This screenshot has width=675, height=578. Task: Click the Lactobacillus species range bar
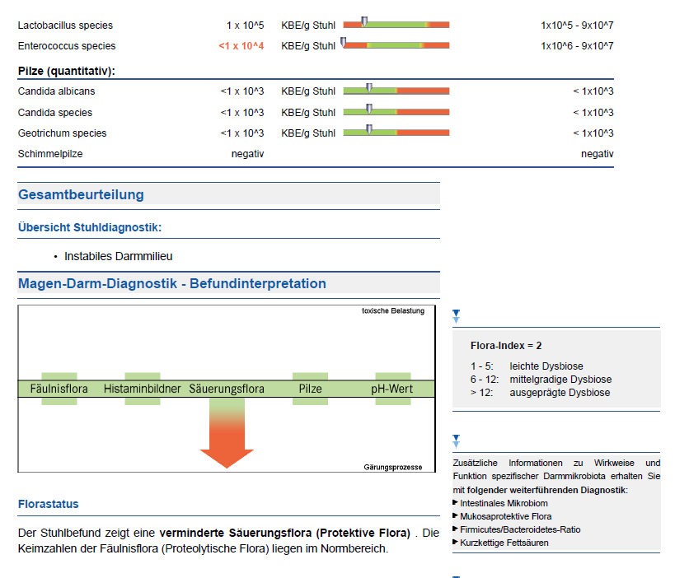(x=396, y=25)
